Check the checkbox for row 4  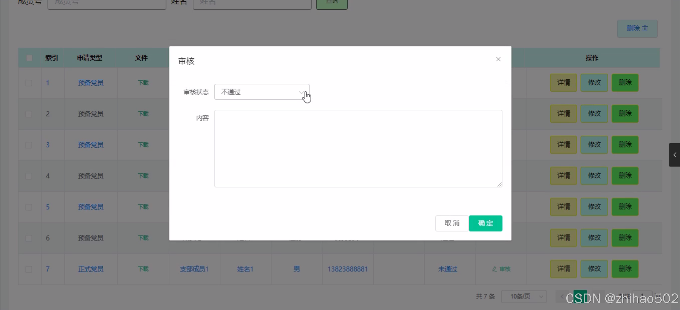click(x=29, y=176)
